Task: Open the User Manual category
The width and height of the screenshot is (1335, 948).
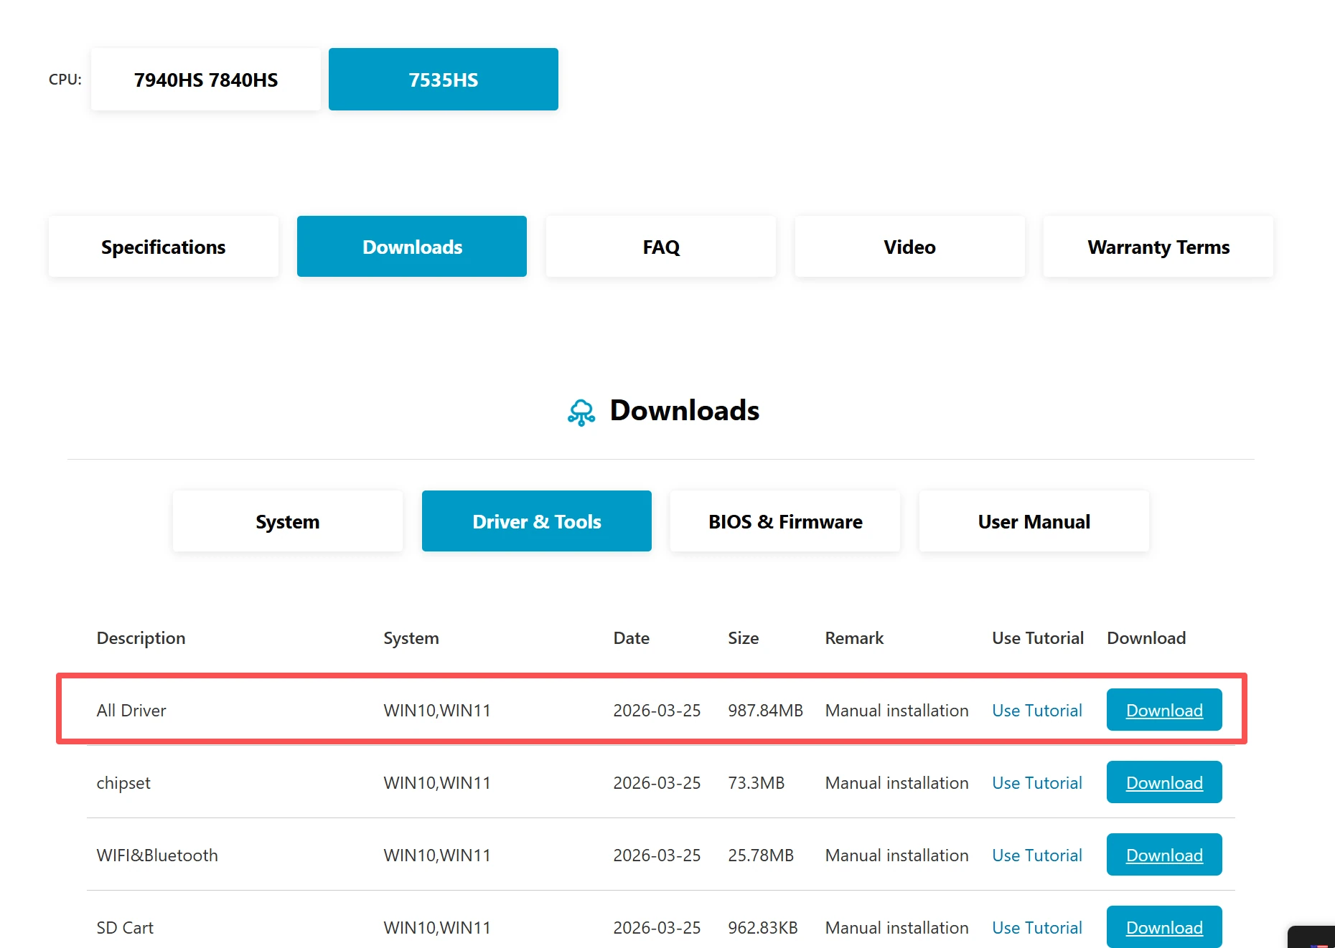Action: (x=1034, y=521)
